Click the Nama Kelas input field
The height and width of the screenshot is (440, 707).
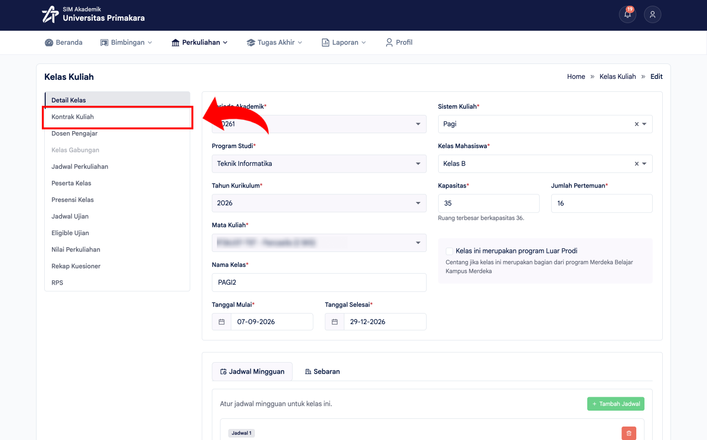319,282
